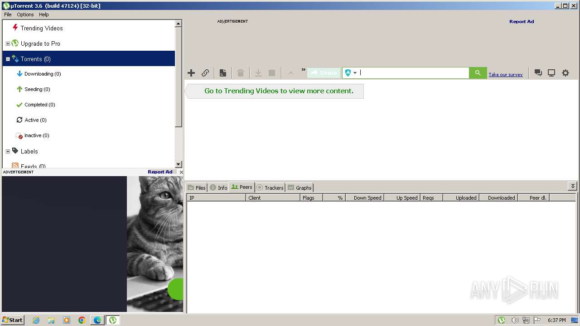Click the Share button
580x326 pixels.
[x=324, y=73]
